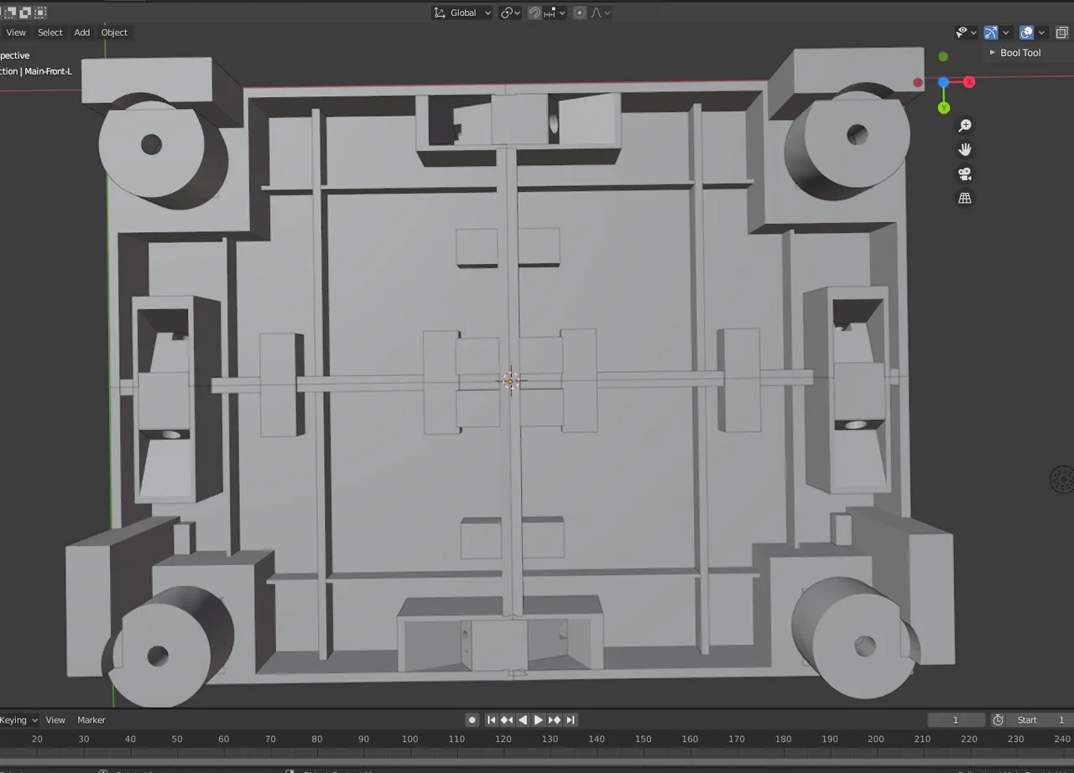The height and width of the screenshot is (773, 1074).
Task: Toggle the snap magnet icon
Action: point(534,13)
